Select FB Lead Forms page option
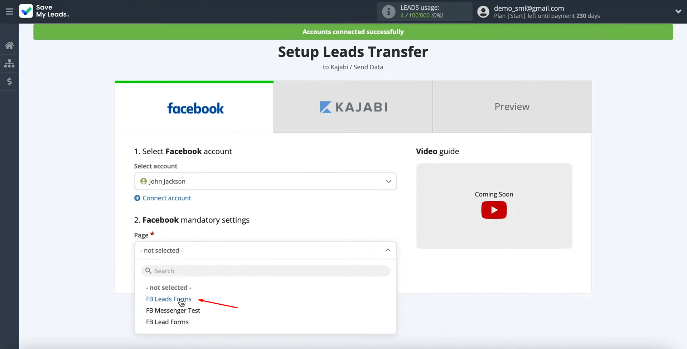 pyautogui.click(x=167, y=322)
